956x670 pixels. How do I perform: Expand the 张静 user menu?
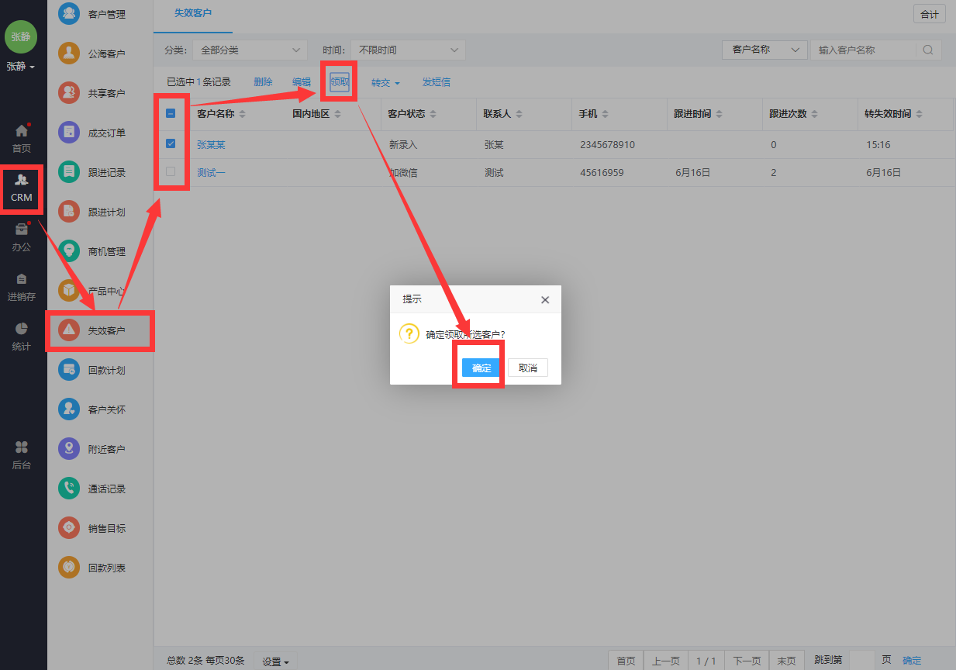pyautogui.click(x=21, y=67)
